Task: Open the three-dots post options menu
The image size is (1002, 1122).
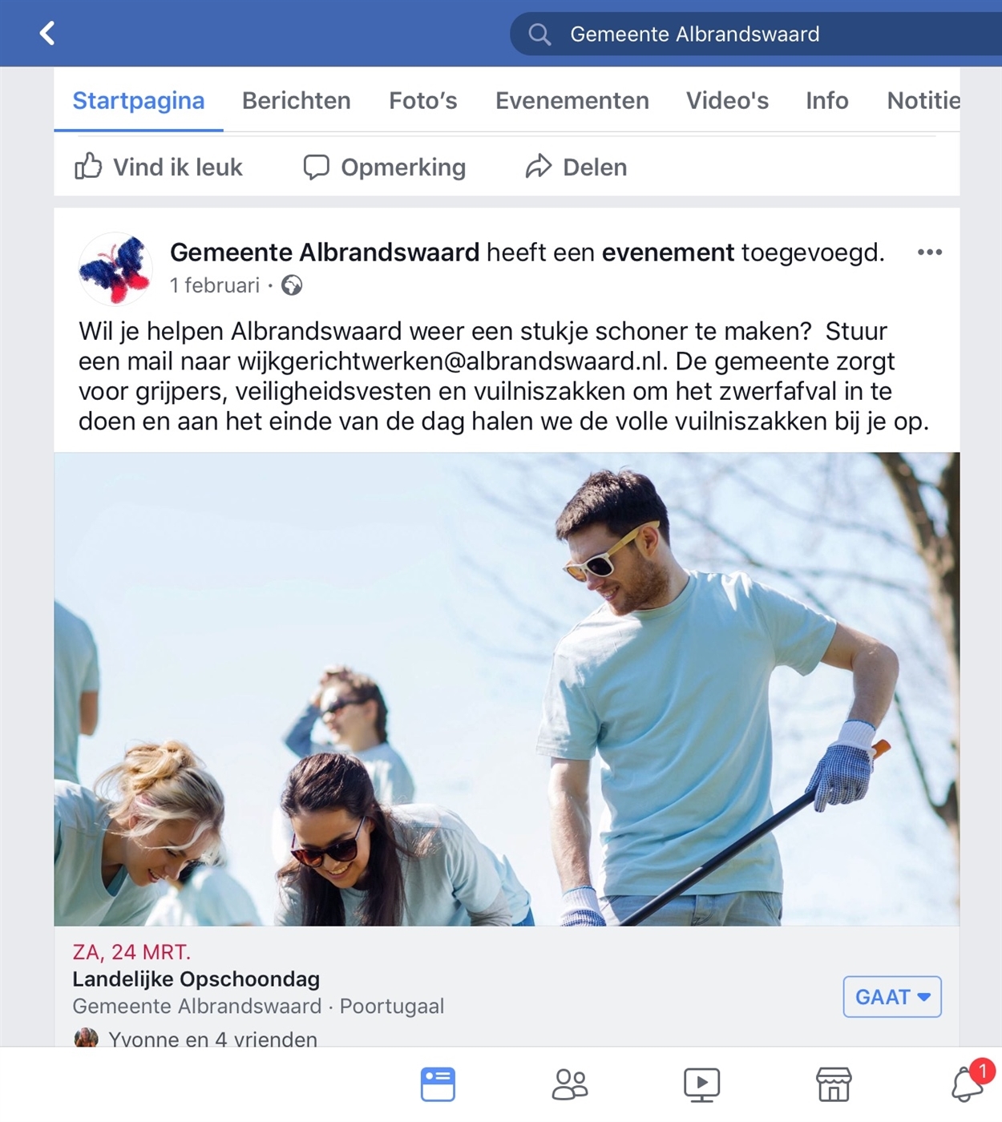Action: [929, 252]
